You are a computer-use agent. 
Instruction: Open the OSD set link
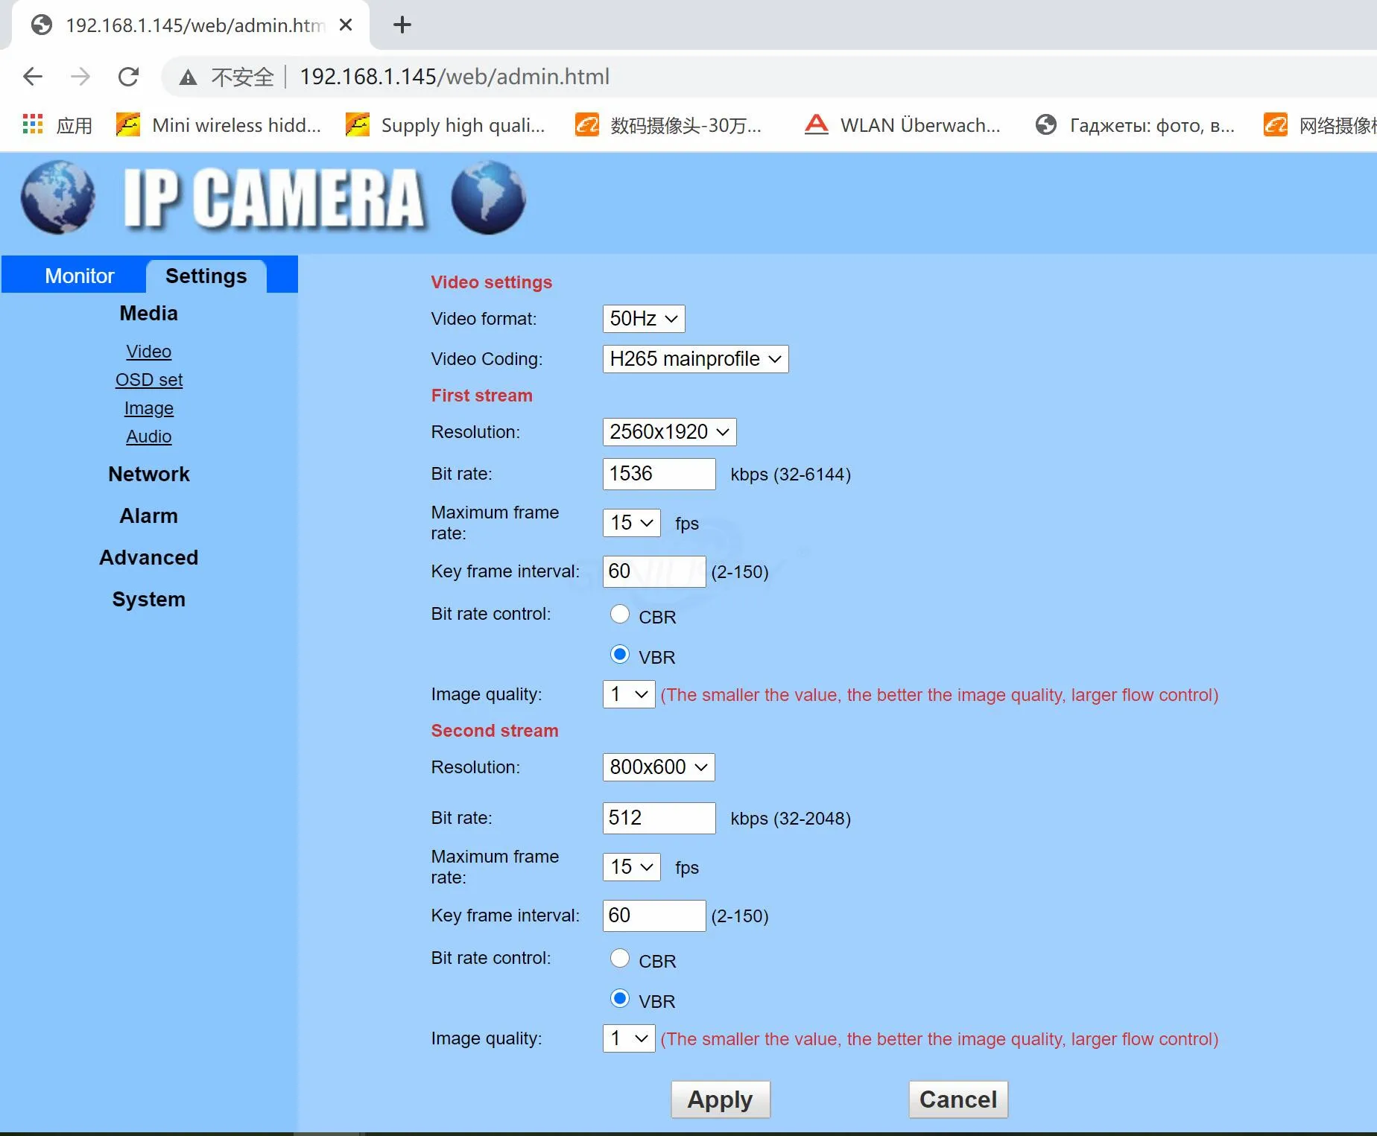point(148,380)
